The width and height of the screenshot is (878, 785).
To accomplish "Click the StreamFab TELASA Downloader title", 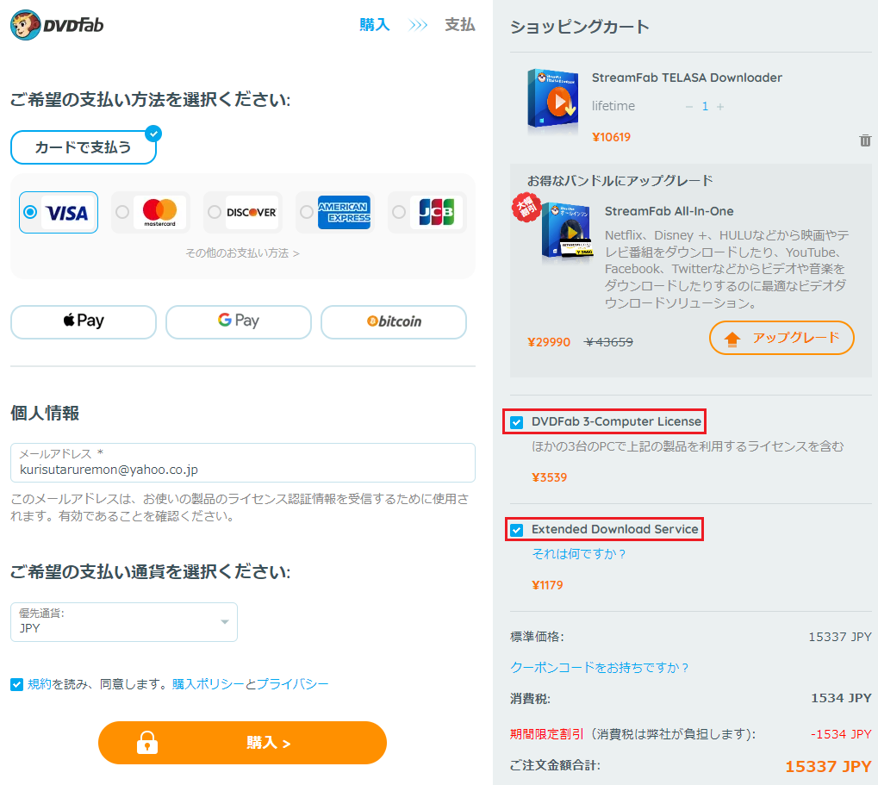I will pos(687,78).
